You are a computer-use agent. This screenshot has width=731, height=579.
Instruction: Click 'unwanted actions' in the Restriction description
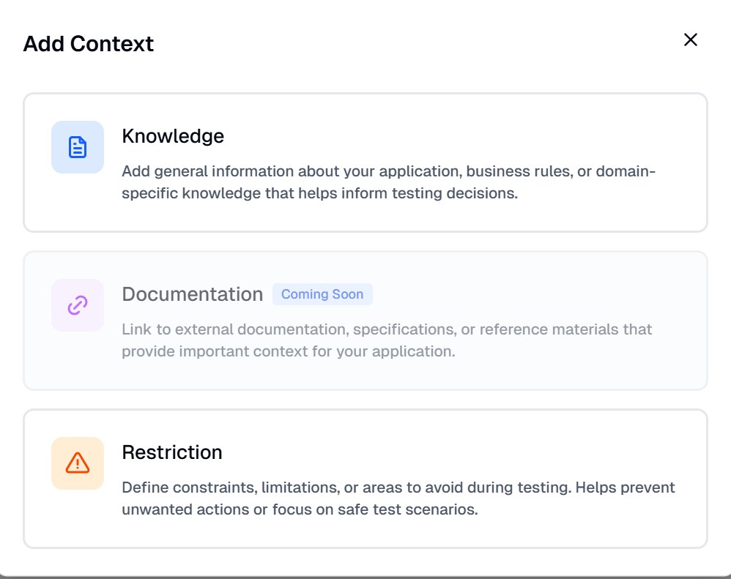pos(185,509)
